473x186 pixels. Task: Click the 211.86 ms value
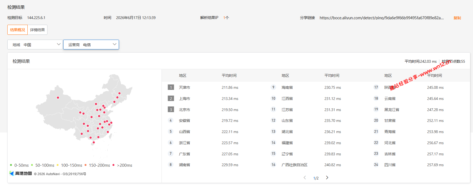230,87
